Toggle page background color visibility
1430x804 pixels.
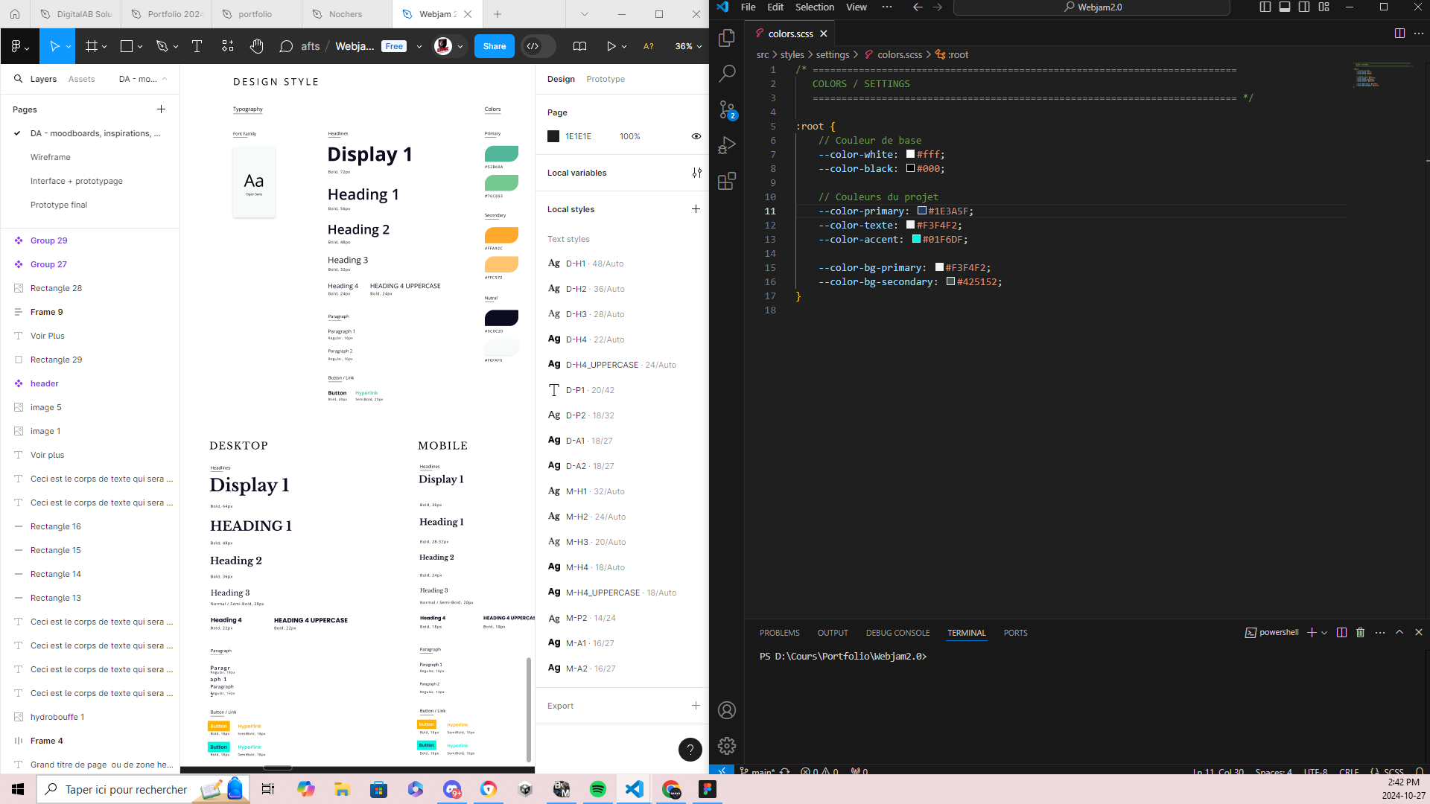(x=696, y=136)
